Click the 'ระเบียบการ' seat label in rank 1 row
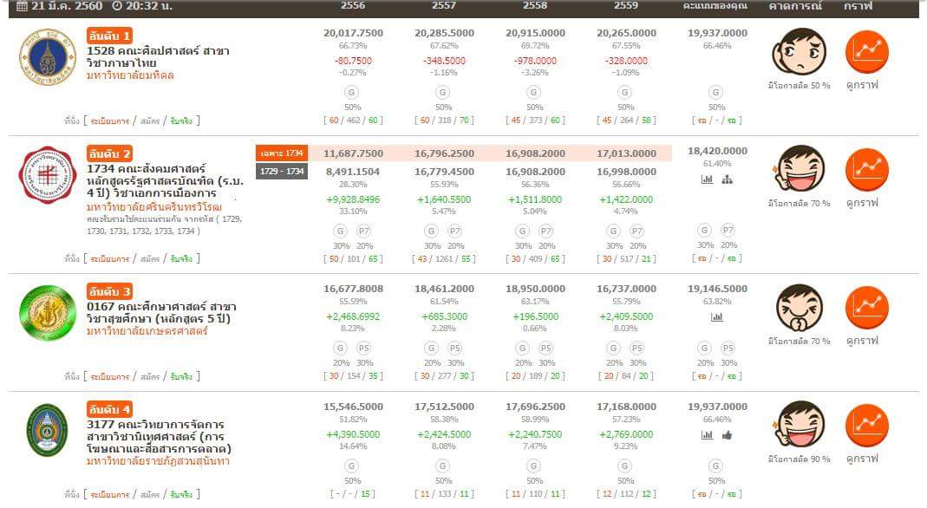The image size is (927, 508). click(110, 121)
